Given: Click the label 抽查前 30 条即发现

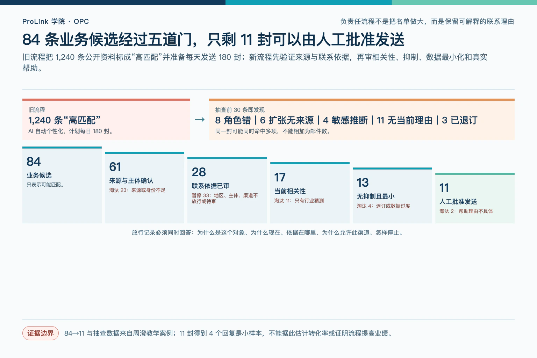Looking at the screenshot, I should (x=240, y=110).
